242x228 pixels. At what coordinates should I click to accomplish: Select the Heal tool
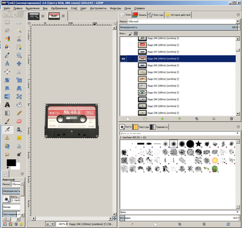coord(19,138)
